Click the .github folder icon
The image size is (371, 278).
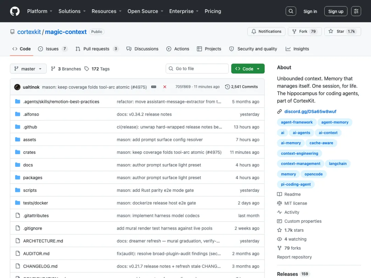(18, 127)
